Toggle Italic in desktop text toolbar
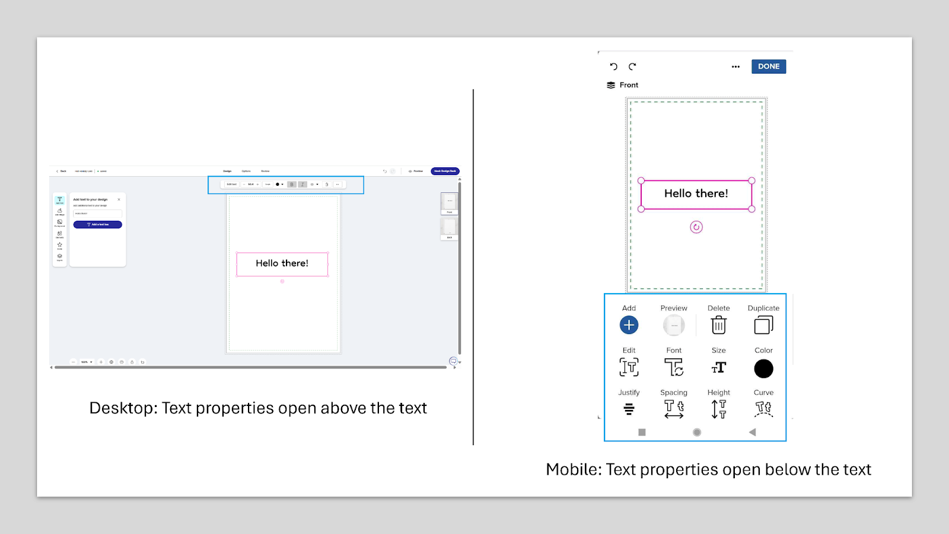Image resolution: width=949 pixels, height=534 pixels. click(x=302, y=185)
